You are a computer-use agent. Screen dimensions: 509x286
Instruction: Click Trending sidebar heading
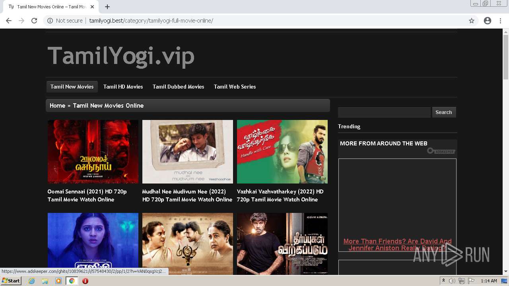pyautogui.click(x=349, y=126)
